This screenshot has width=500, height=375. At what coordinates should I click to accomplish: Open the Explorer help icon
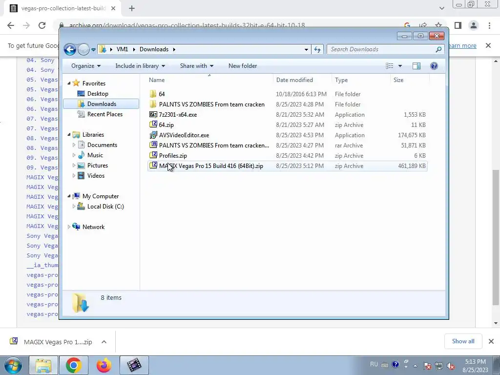(434, 66)
